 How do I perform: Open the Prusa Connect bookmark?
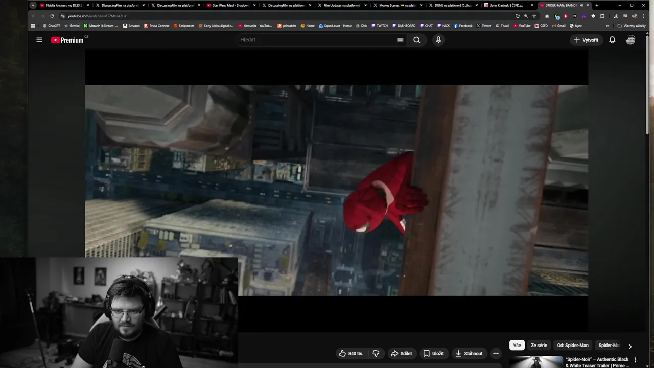pos(157,26)
